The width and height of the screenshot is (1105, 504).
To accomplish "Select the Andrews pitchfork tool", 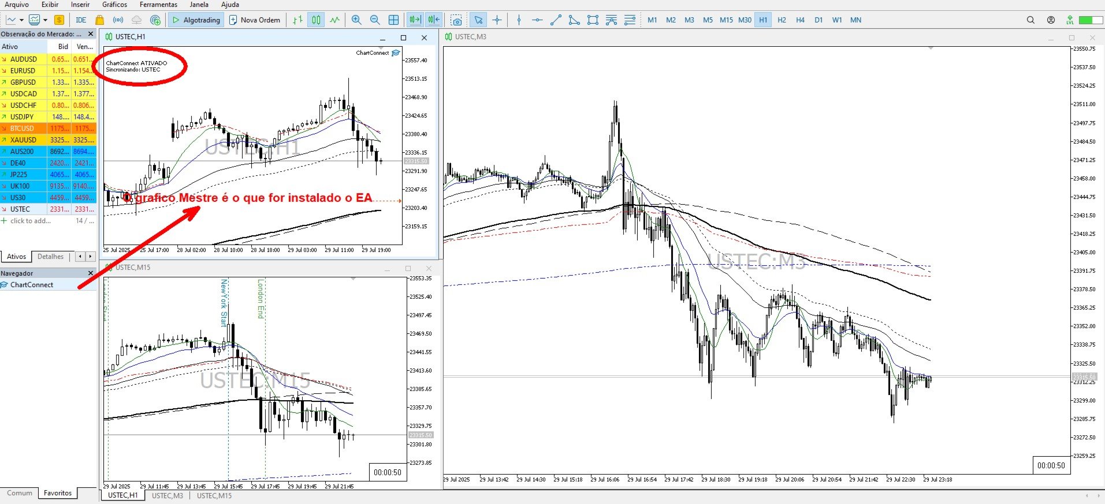I will coord(611,20).
